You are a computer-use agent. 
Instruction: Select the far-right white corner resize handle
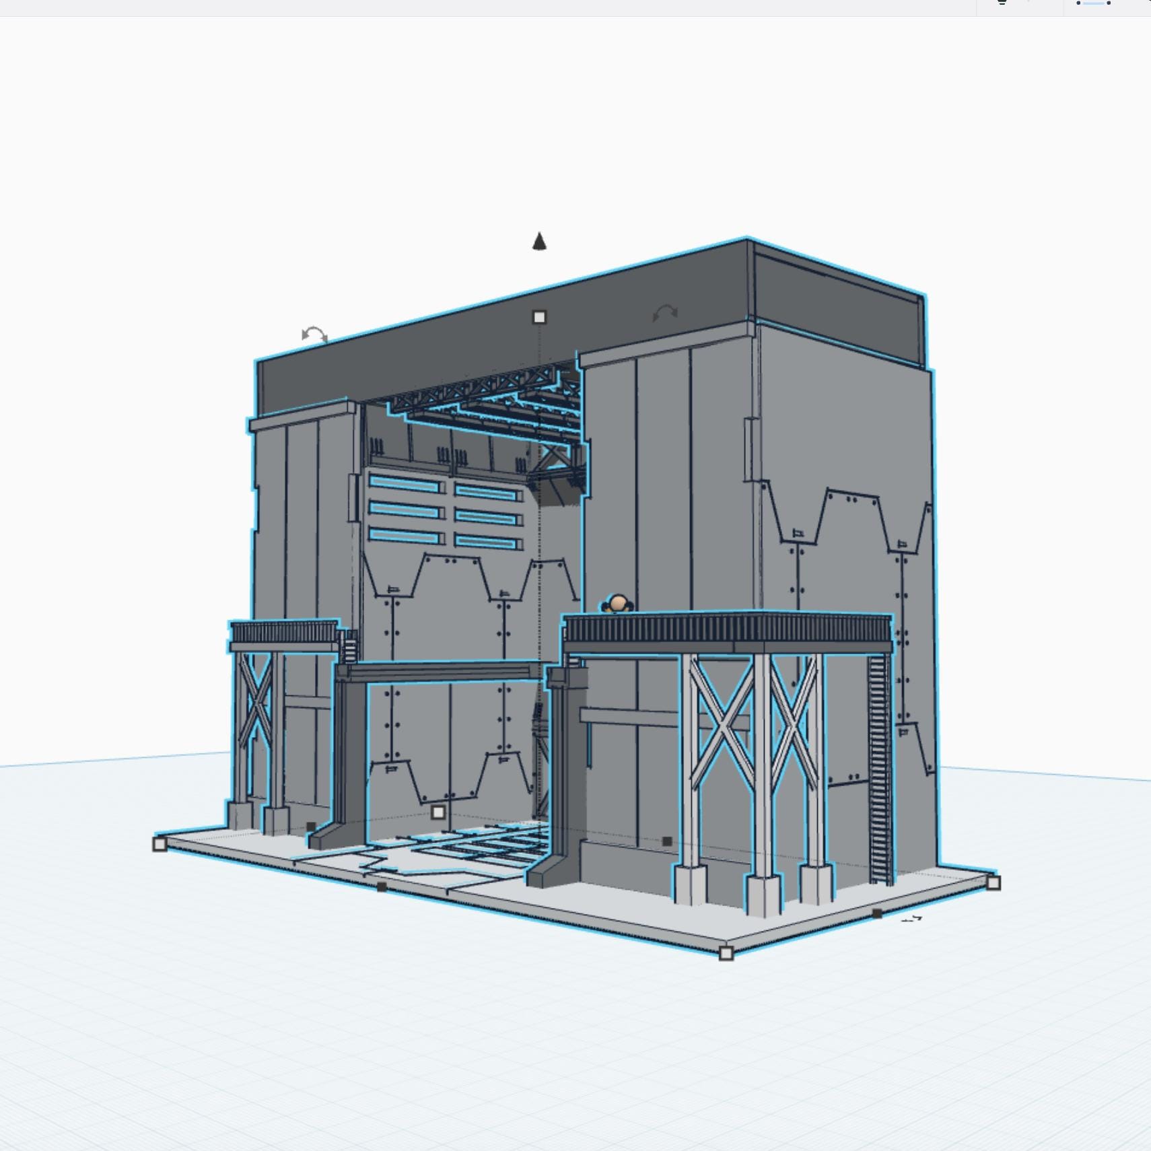pos(993,883)
